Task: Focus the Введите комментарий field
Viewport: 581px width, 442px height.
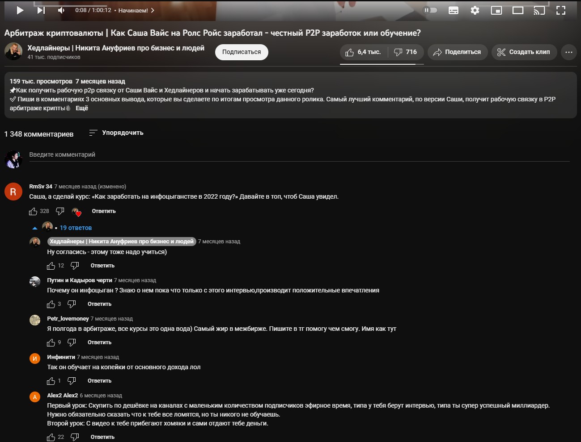Action: [299, 154]
